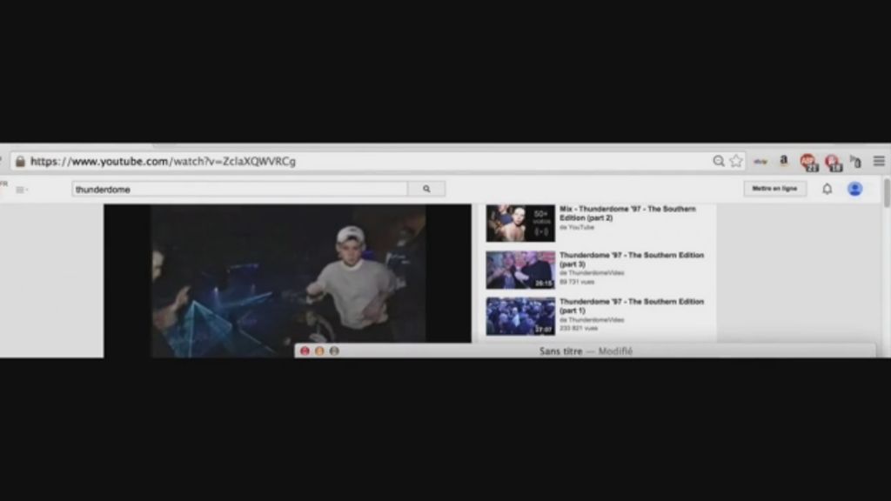Click the lock icon in the address bar
This screenshot has height=501, width=891.
(21, 161)
